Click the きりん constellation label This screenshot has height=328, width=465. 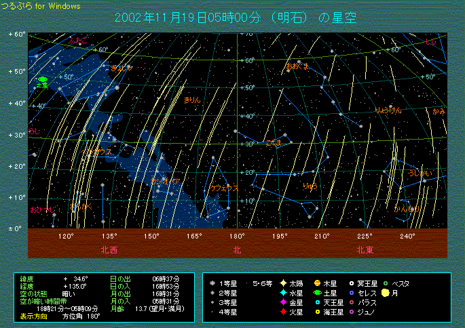pos(193,100)
